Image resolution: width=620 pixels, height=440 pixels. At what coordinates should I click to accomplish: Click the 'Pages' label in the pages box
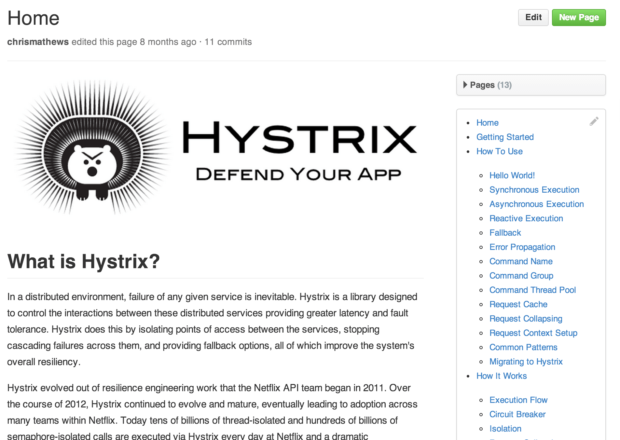[x=482, y=85]
